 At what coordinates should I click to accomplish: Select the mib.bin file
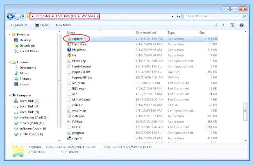click(78, 105)
